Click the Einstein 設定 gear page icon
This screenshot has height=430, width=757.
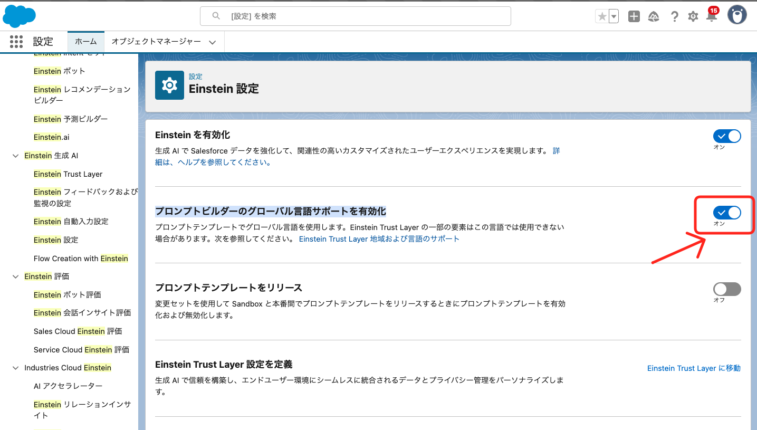(x=169, y=85)
